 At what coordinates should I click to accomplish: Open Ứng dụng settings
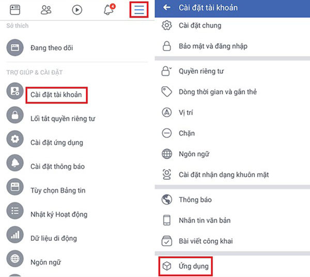[x=194, y=266]
